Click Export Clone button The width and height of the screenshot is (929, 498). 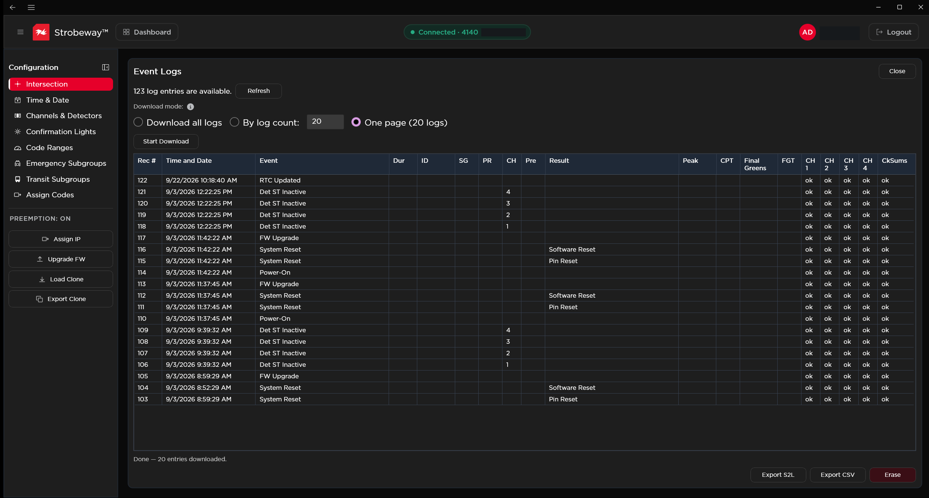(x=61, y=299)
